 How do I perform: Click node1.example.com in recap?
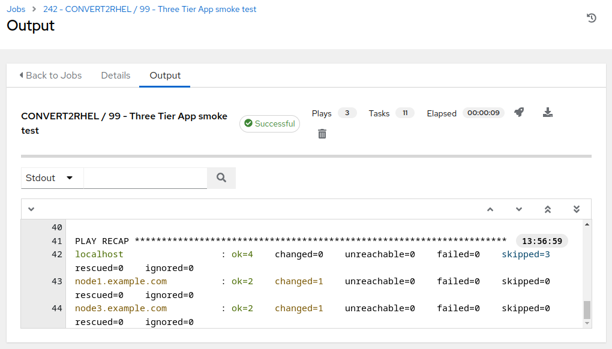(121, 281)
